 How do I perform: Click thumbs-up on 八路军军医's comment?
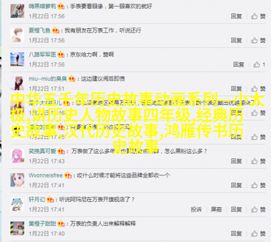click(x=259, y=65)
